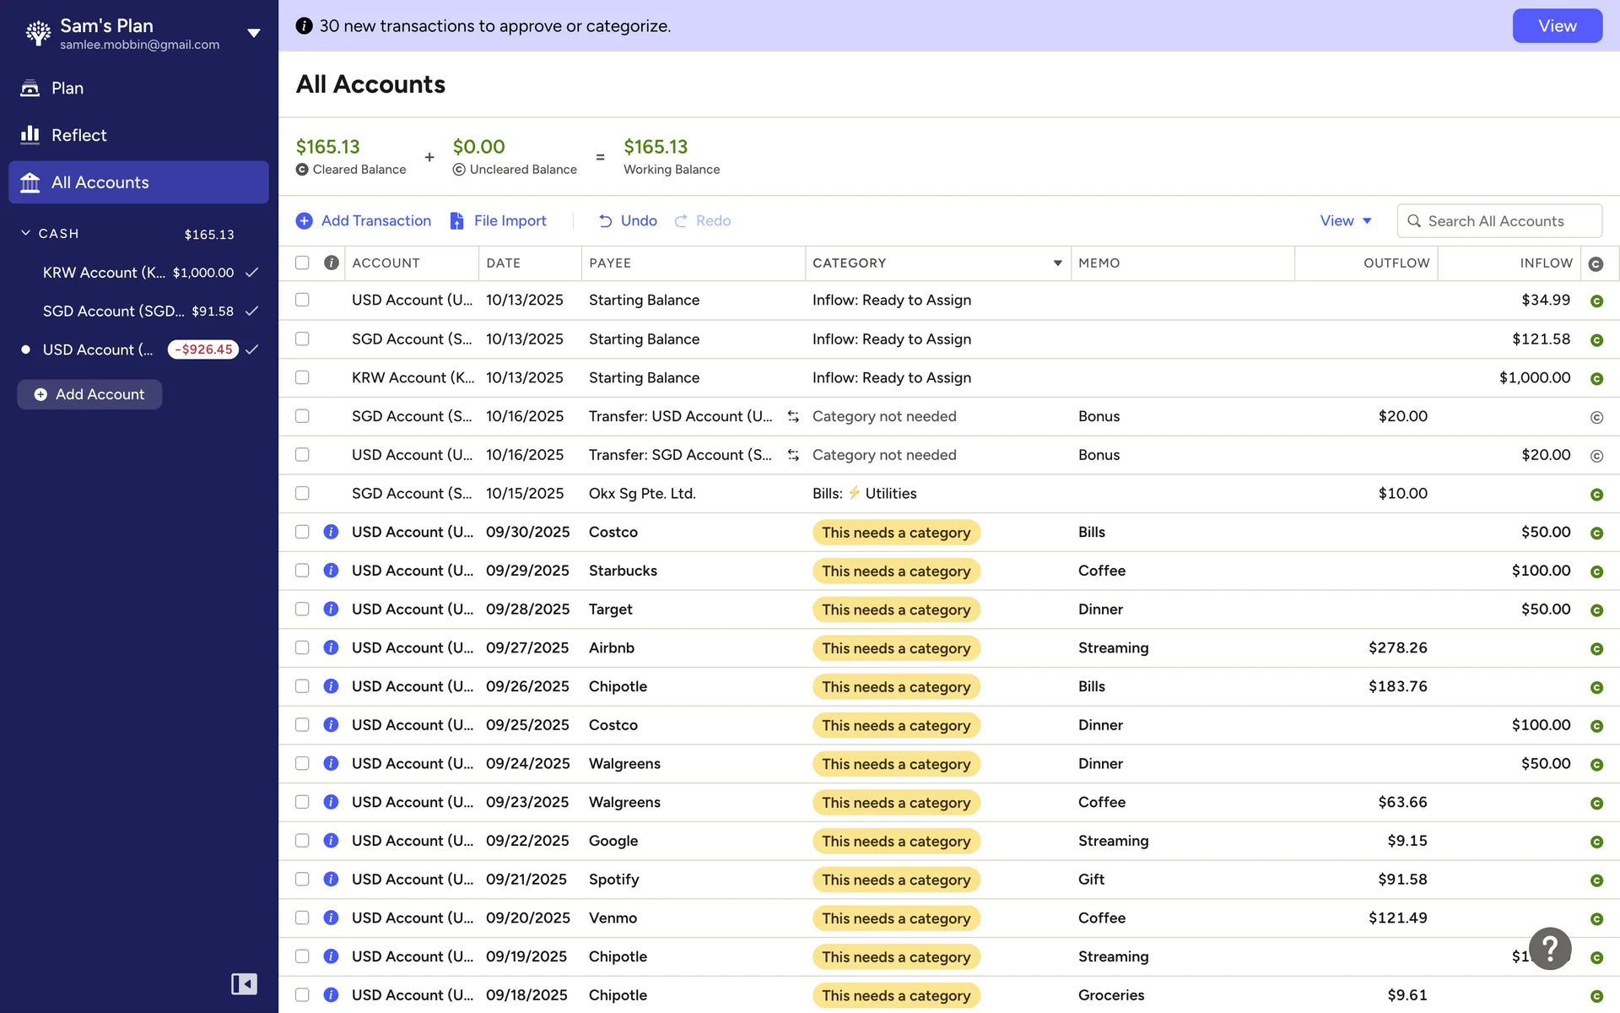Toggle cleared status on Bonus $20.00 outflow
Screen dimensions: 1620x1013
click(x=1596, y=417)
